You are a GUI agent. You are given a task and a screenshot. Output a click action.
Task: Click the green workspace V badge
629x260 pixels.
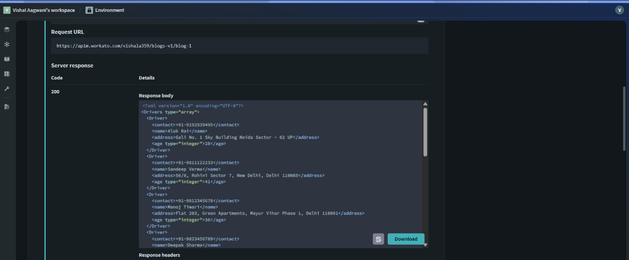point(7,10)
